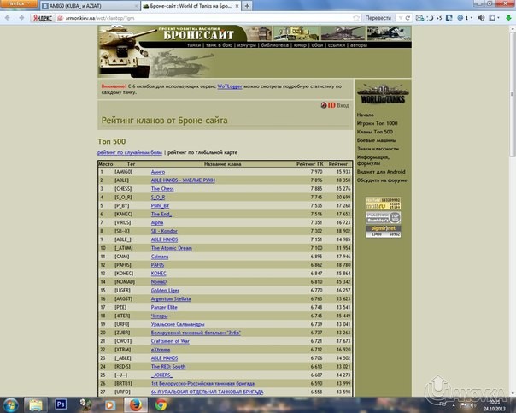
Task: Open the media player taskbar icon
Action: point(109,405)
